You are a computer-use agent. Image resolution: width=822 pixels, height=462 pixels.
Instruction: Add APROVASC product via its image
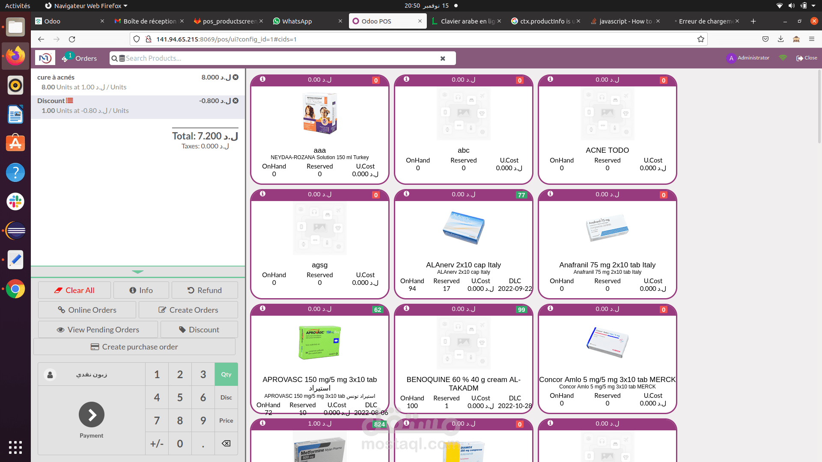pos(320,343)
